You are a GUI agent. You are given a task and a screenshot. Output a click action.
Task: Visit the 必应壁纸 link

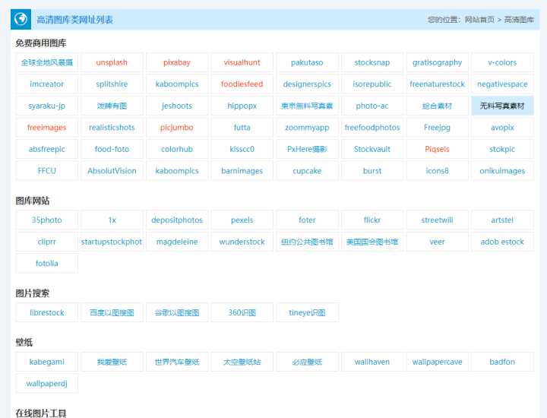pos(307,362)
